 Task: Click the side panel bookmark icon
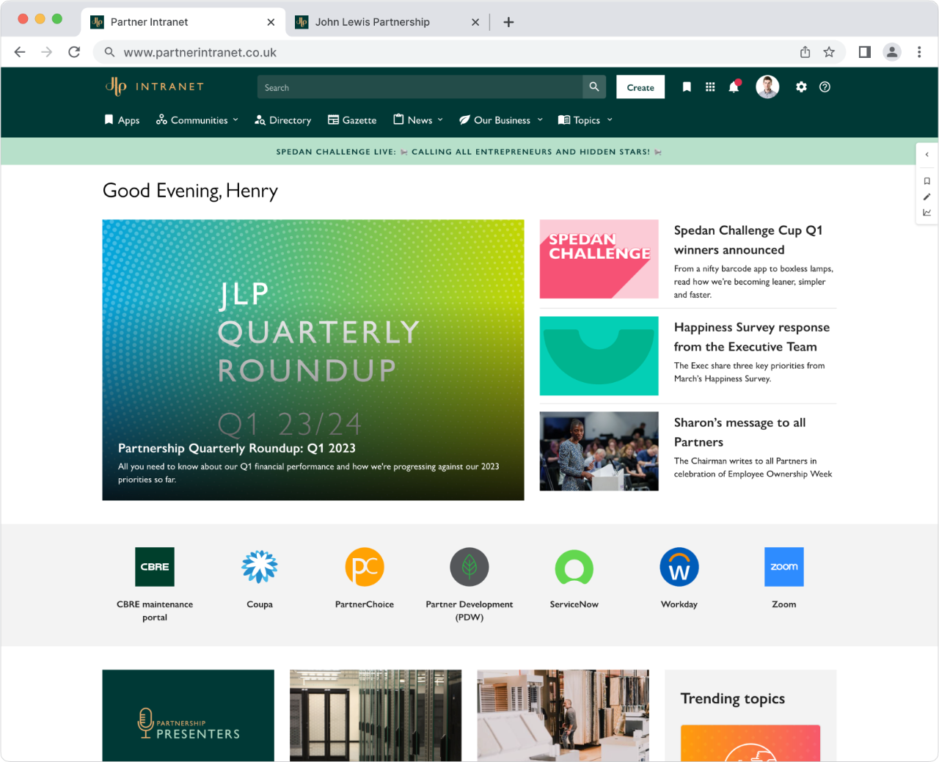click(927, 181)
